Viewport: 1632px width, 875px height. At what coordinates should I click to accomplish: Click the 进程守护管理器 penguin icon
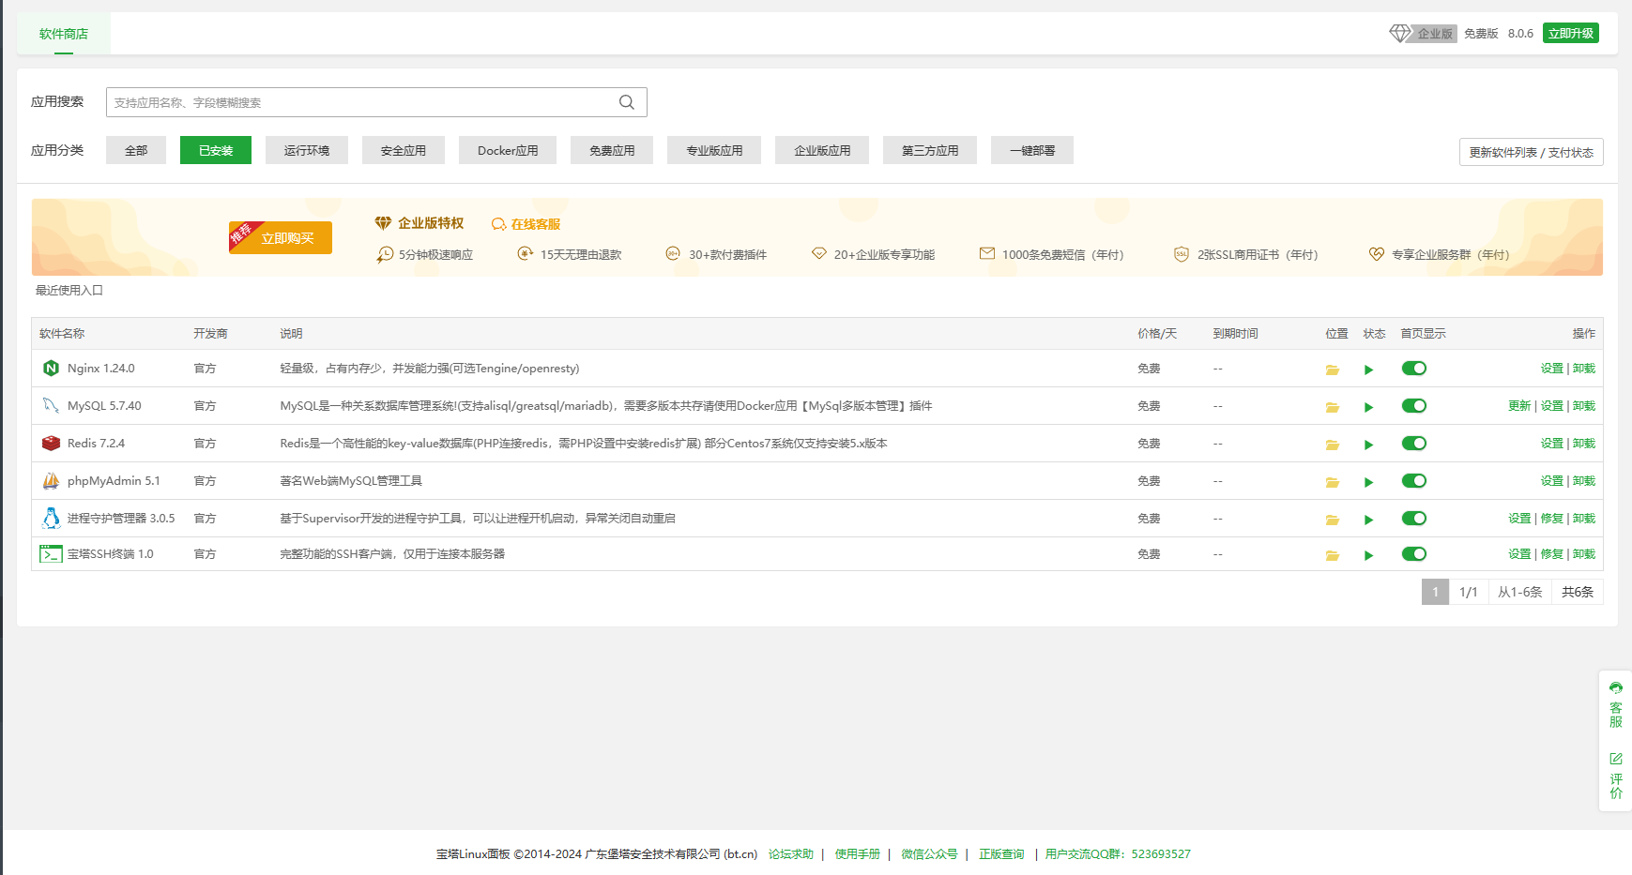51,518
